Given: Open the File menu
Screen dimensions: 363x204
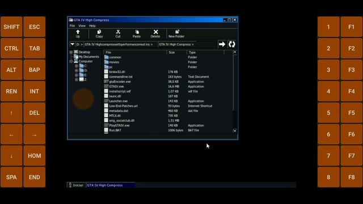Looking at the screenshot, I should (72, 25).
